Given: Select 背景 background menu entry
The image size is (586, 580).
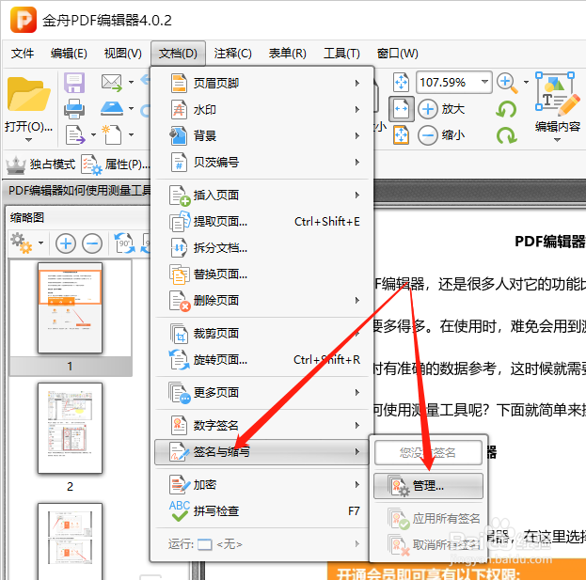Looking at the screenshot, I should click(x=261, y=135).
